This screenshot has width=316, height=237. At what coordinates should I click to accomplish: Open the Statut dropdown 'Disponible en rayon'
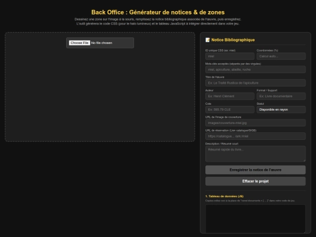tap(281, 109)
